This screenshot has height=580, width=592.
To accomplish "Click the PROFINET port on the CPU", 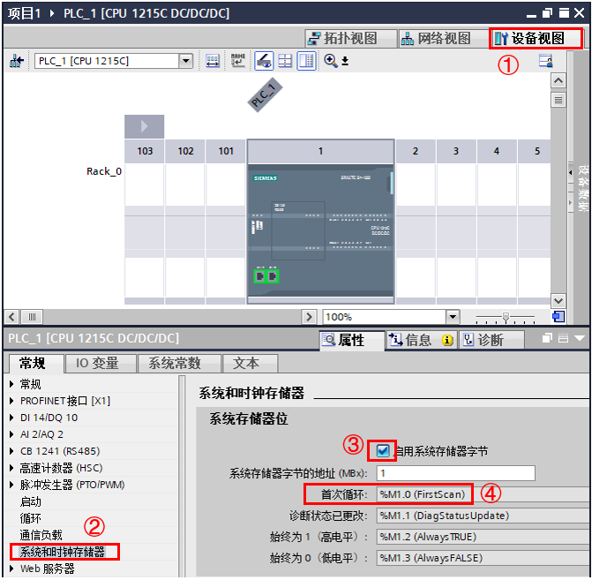I will tap(266, 276).
